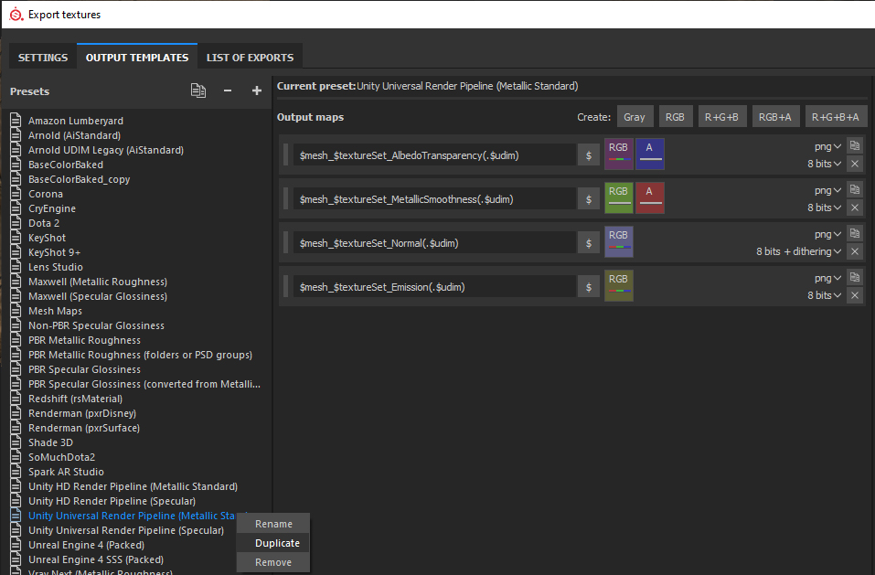Click the $ button for AlbedoTransparency map
Image resolution: width=875 pixels, height=575 pixels.
[589, 155]
